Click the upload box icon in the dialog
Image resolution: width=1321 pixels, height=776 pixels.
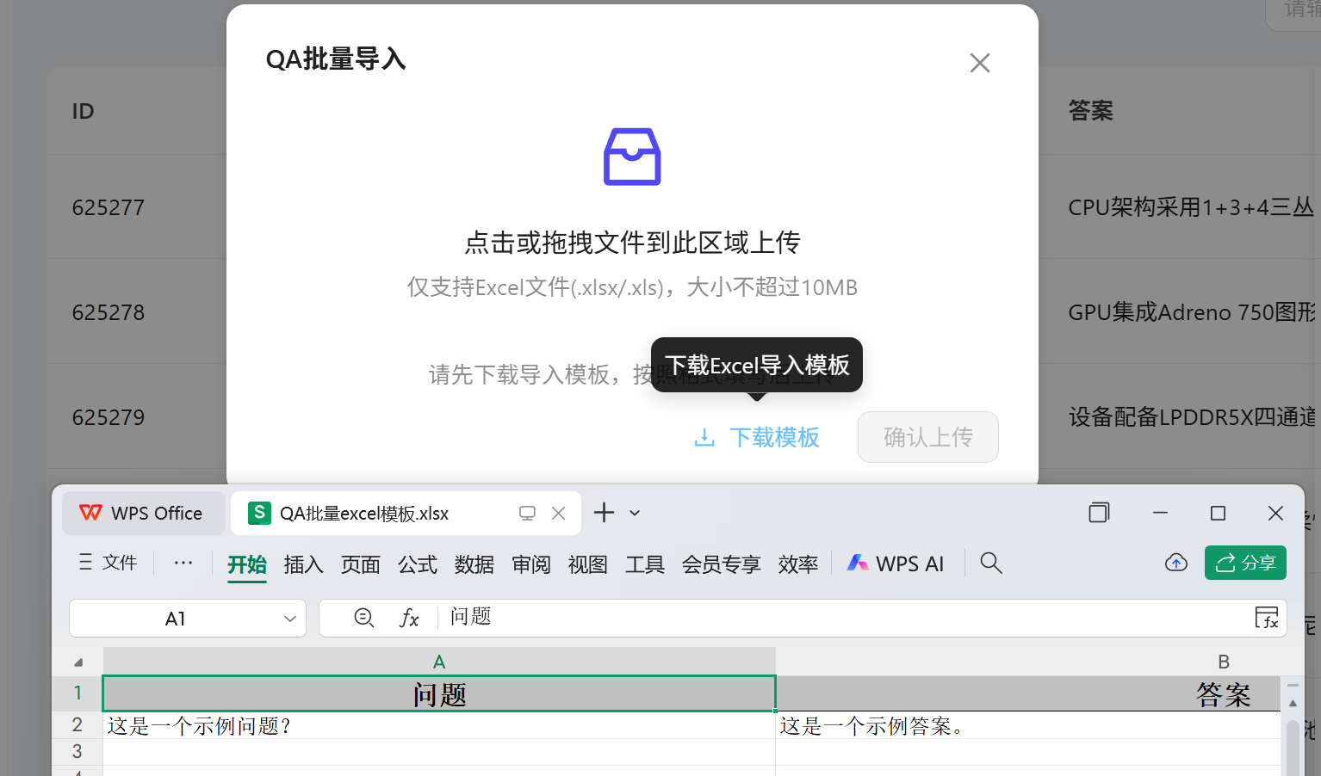pyautogui.click(x=631, y=157)
